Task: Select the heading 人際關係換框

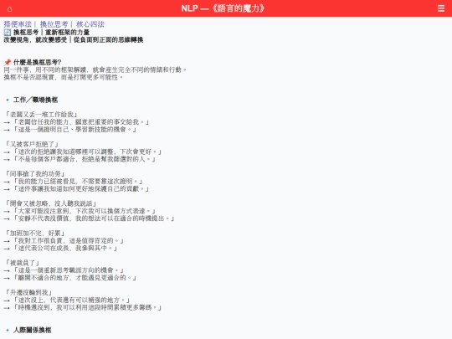Action: [33, 330]
